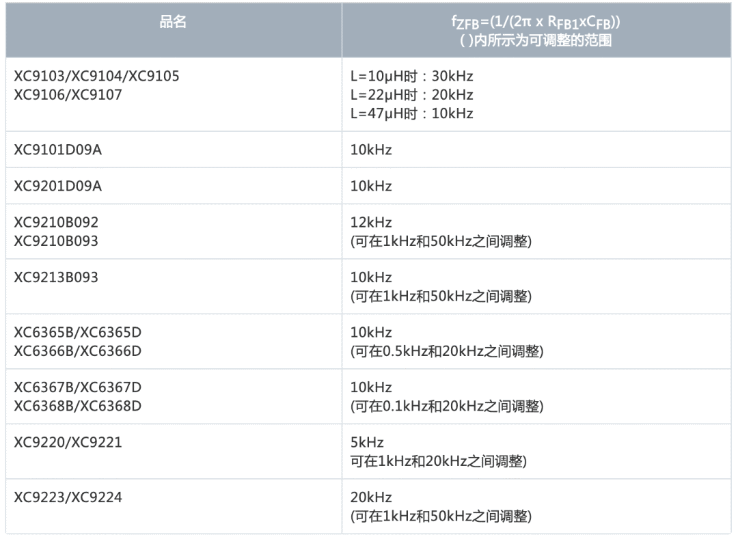Image resolution: width=738 pixels, height=552 pixels.
Task: Select the XC9101D09A product name
Action: click(x=57, y=150)
